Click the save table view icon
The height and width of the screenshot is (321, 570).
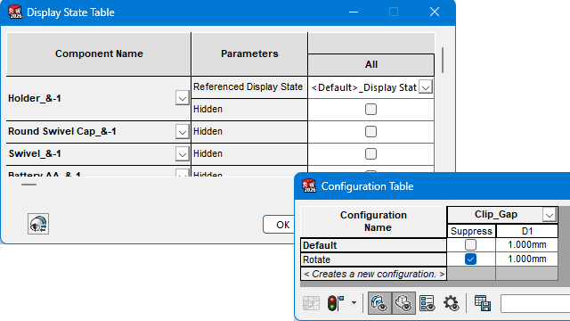click(x=483, y=303)
